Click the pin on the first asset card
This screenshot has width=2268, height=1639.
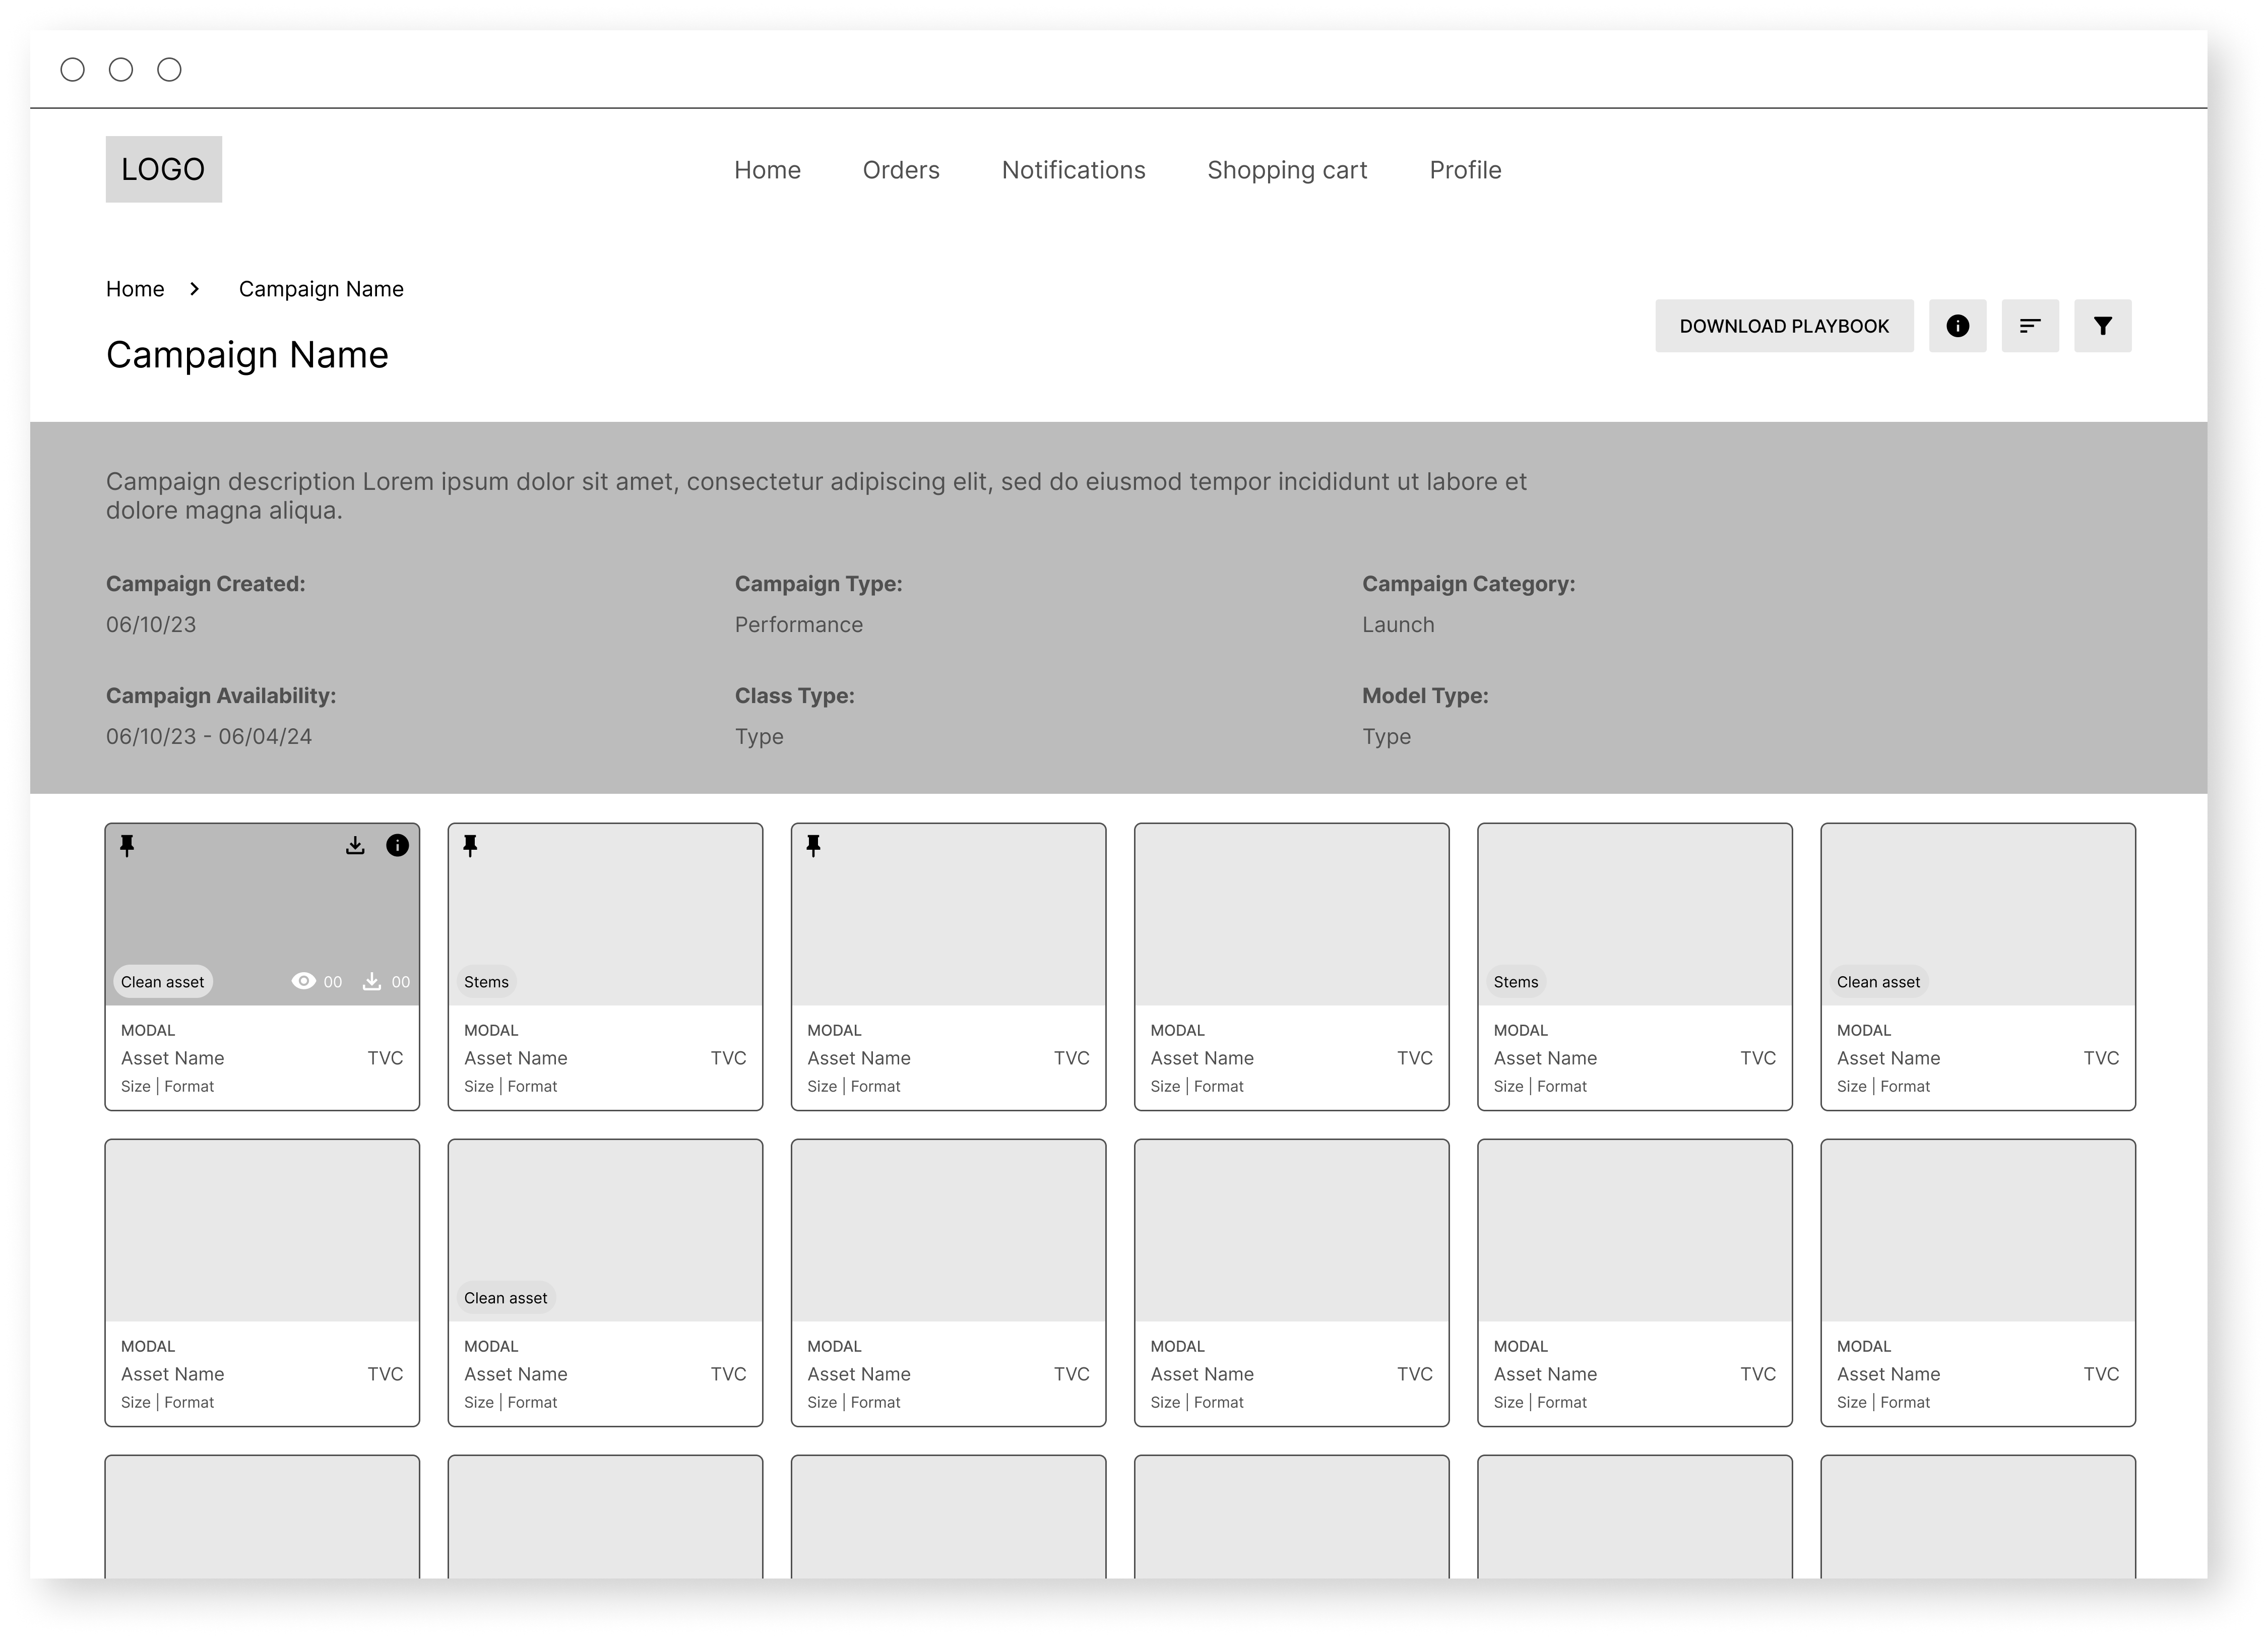coord(127,846)
